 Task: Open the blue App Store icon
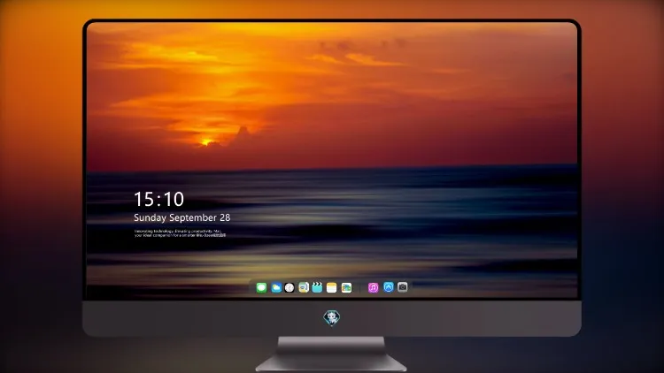pyautogui.click(x=389, y=287)
